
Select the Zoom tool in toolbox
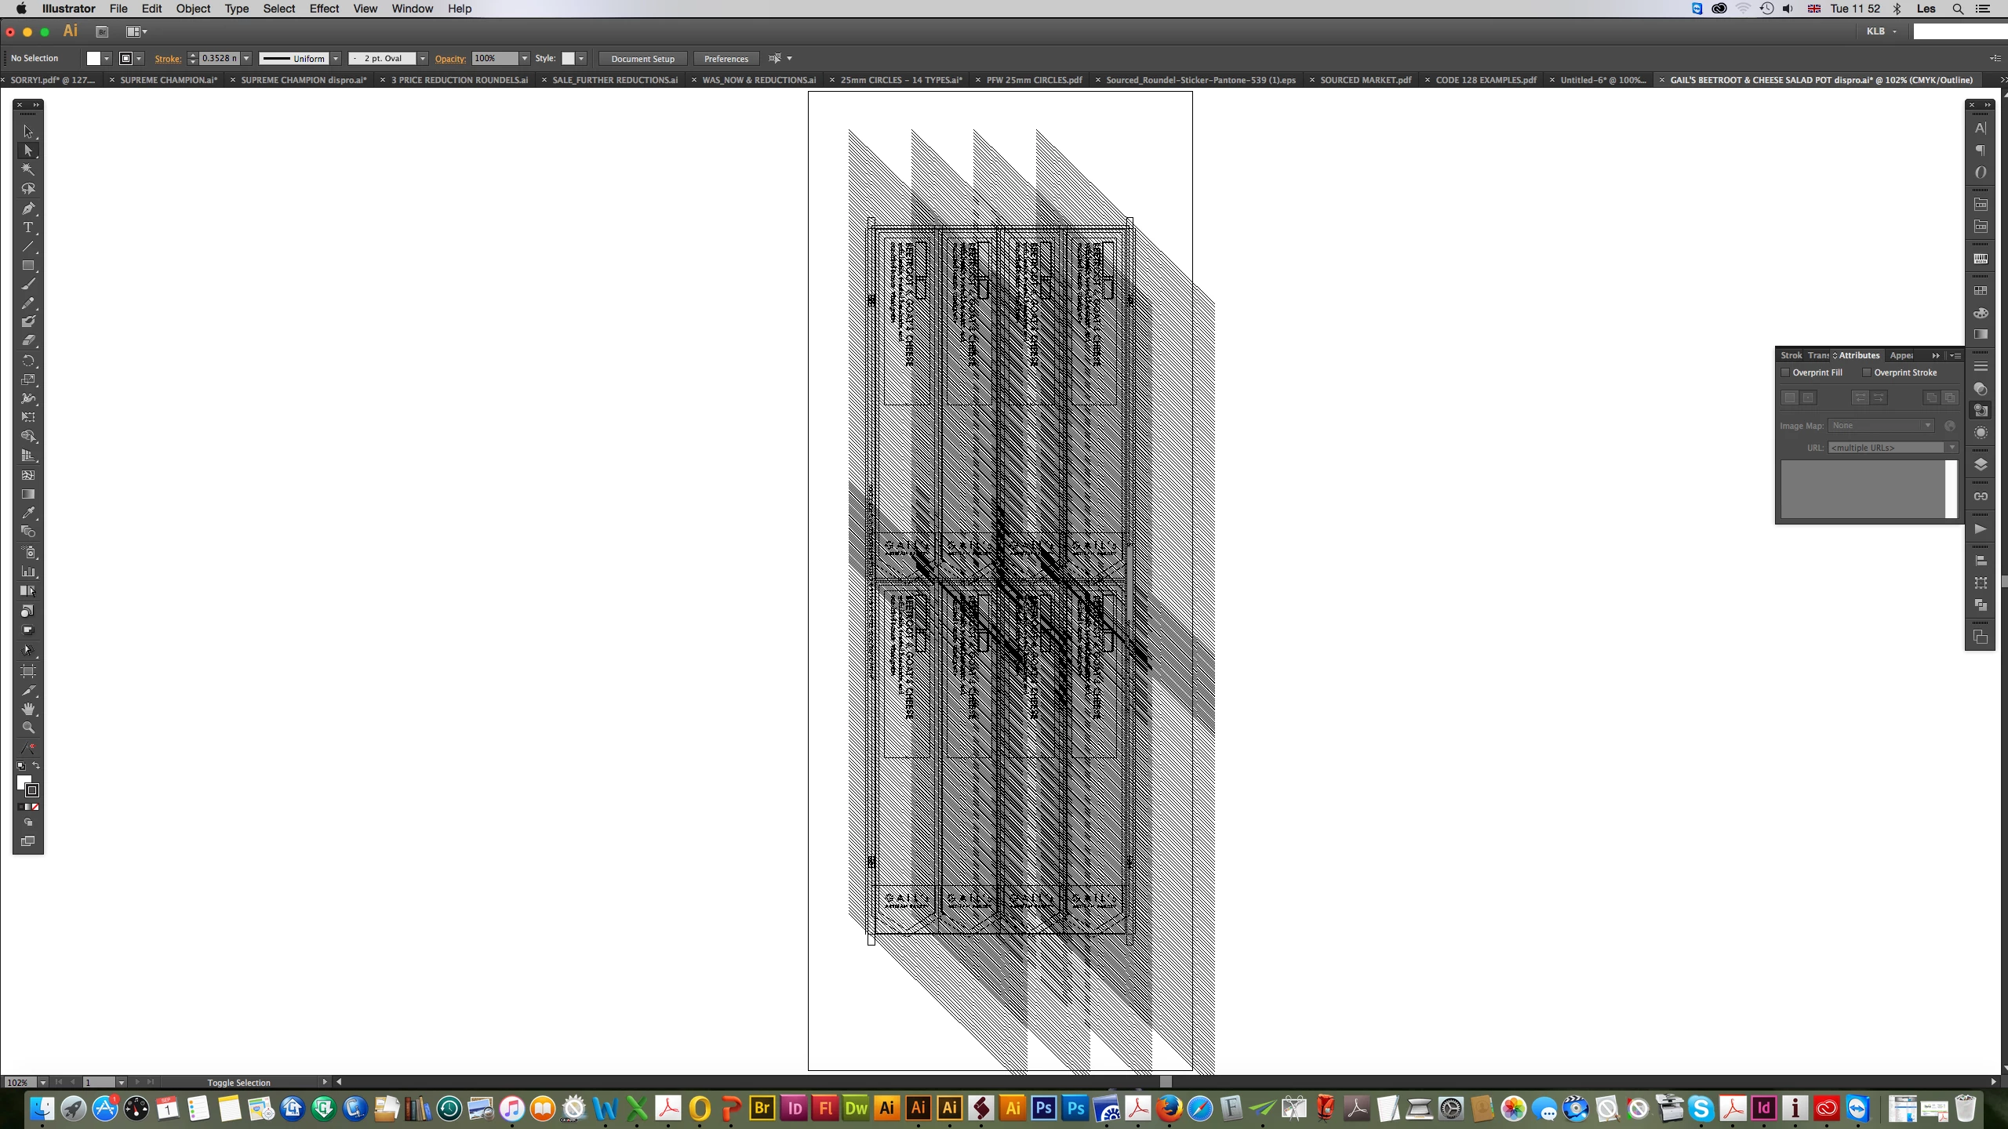click(28, 728)
